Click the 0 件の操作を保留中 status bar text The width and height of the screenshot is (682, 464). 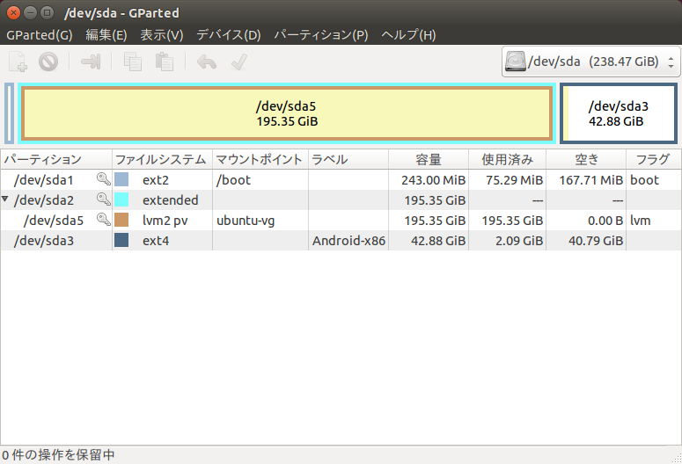(x=58, y=455)
